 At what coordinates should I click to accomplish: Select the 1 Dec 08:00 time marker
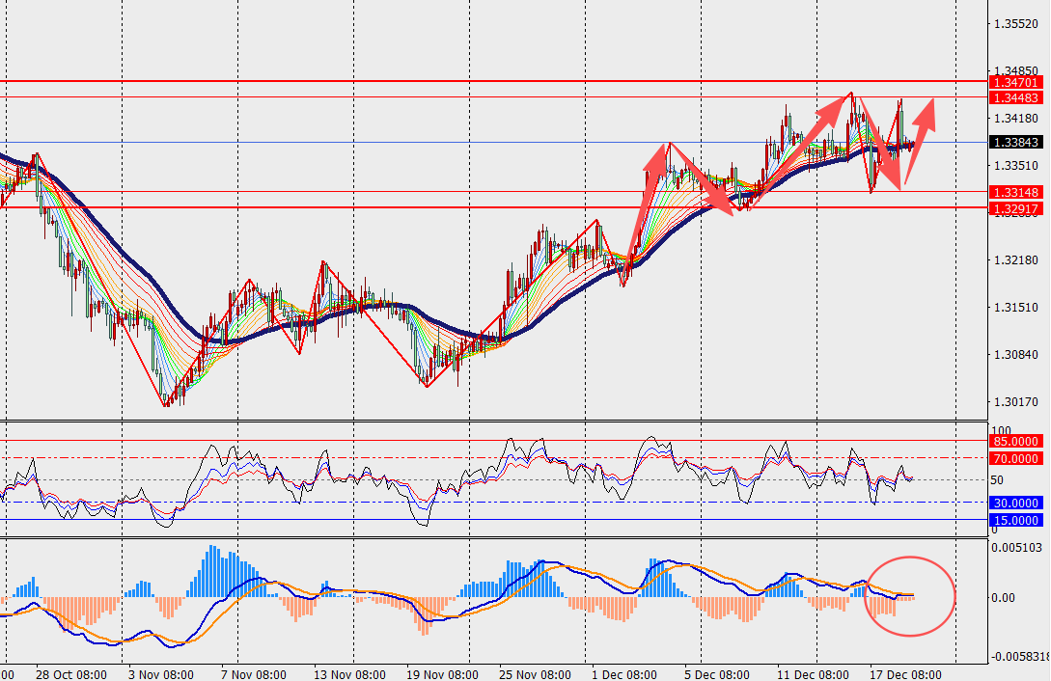[x=625, y=672]
